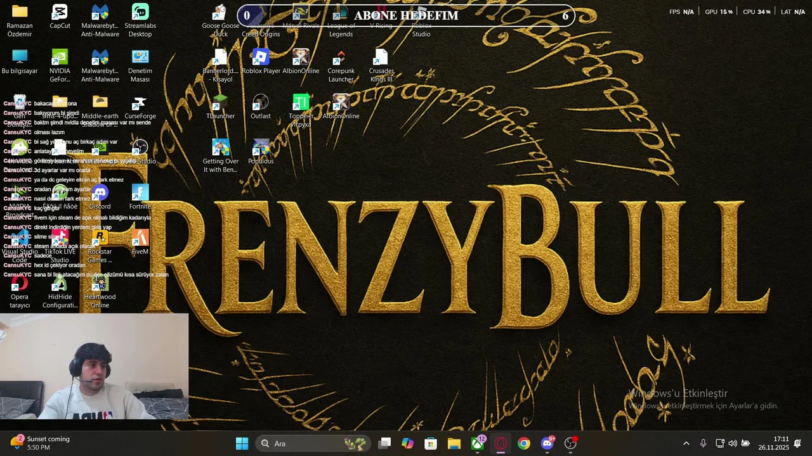Select League of Legends shortcut
This screenshot has height=456, width=812.
(341, 21)
